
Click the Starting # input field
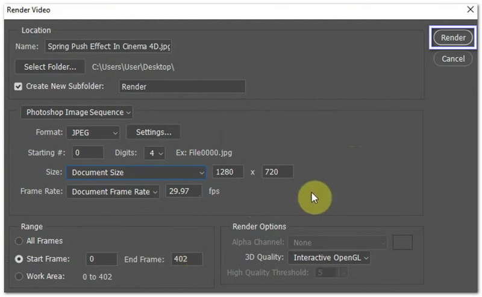tap(87, 153)
